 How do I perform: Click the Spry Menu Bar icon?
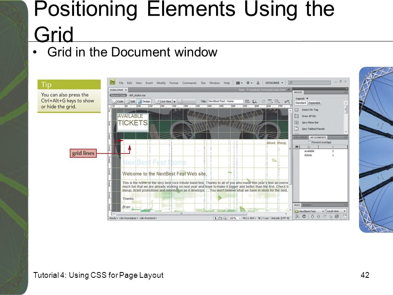[296, 123]
